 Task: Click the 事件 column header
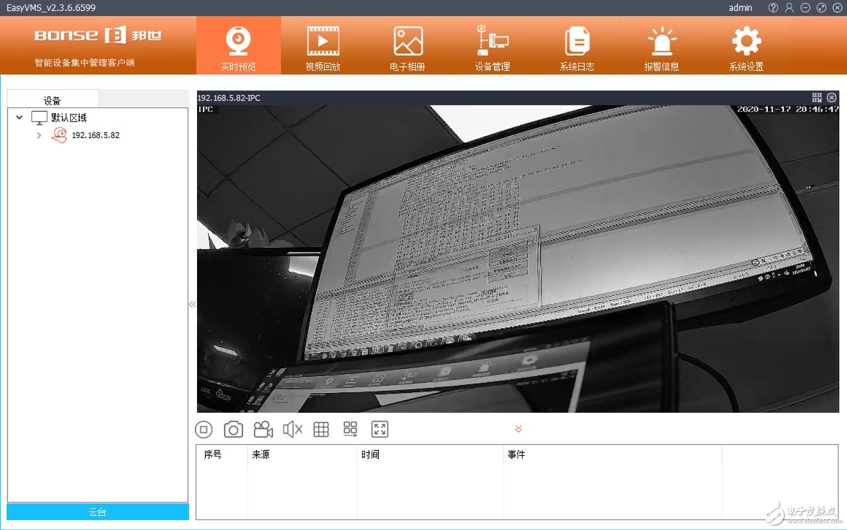pos(516,454)
